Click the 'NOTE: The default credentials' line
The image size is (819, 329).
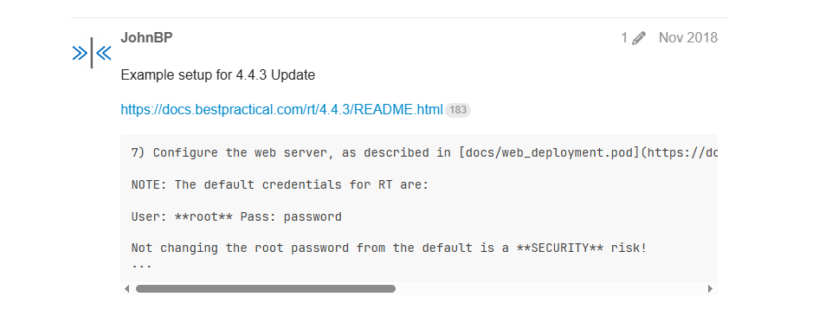280,185
